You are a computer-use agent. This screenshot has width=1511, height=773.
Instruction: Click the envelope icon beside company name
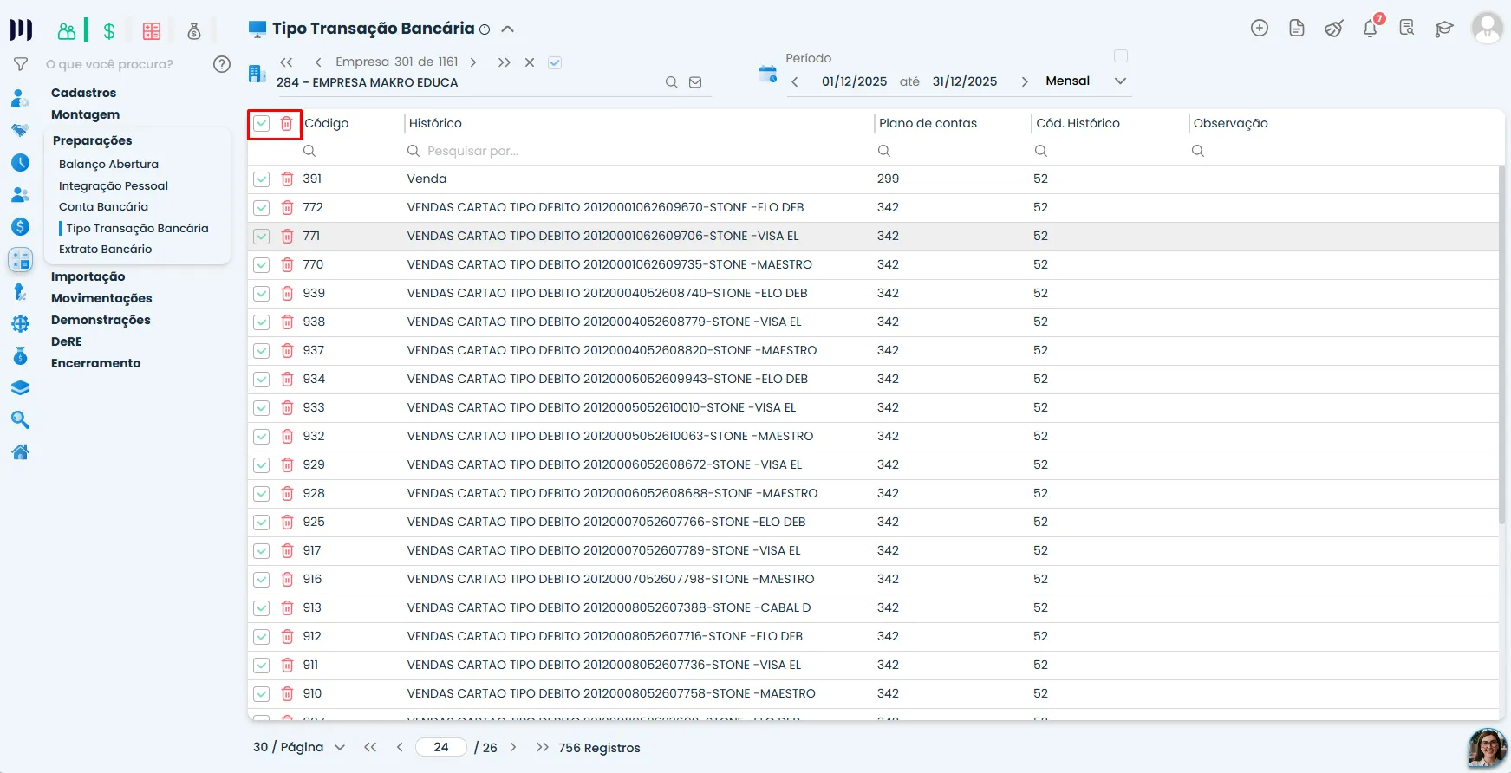(695, 82)
